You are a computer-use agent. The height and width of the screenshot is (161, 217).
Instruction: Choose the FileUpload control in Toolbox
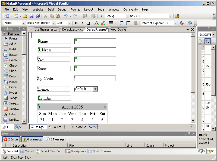(12, 82)
